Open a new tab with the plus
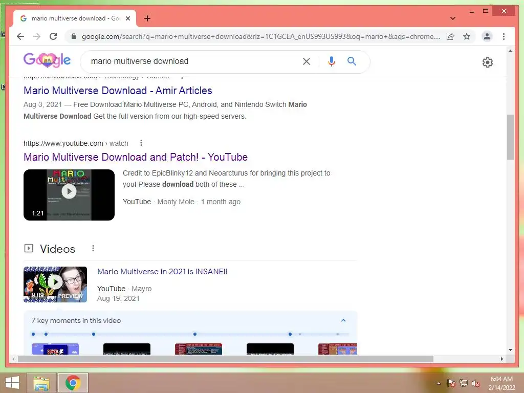Screen dimensions: 524x393 click(x=147, y=18)
